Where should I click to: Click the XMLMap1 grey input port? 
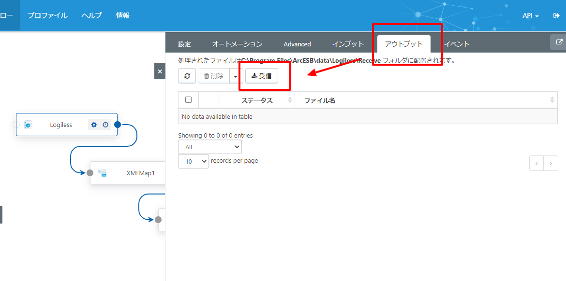(x=90, y=173)
